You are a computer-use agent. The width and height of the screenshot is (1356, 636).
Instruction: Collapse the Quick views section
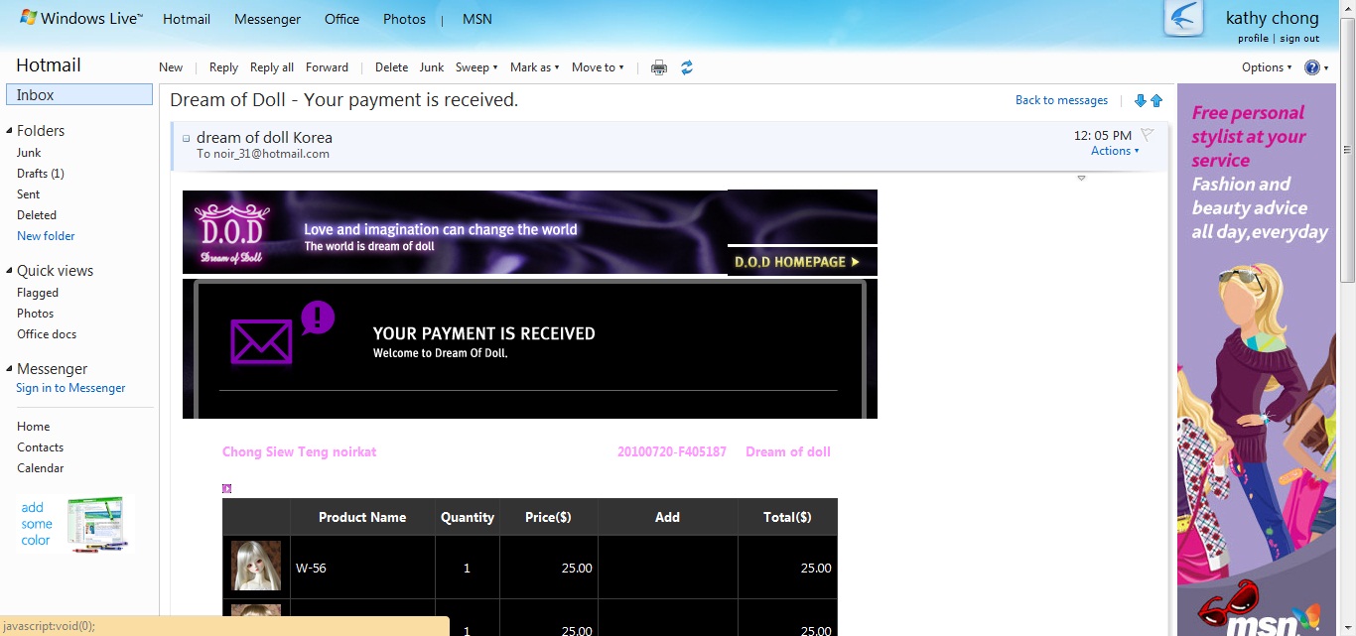point(9,271)
